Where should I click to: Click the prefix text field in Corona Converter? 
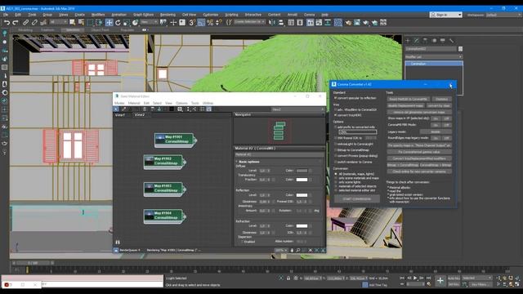click(x=358, y=132)
